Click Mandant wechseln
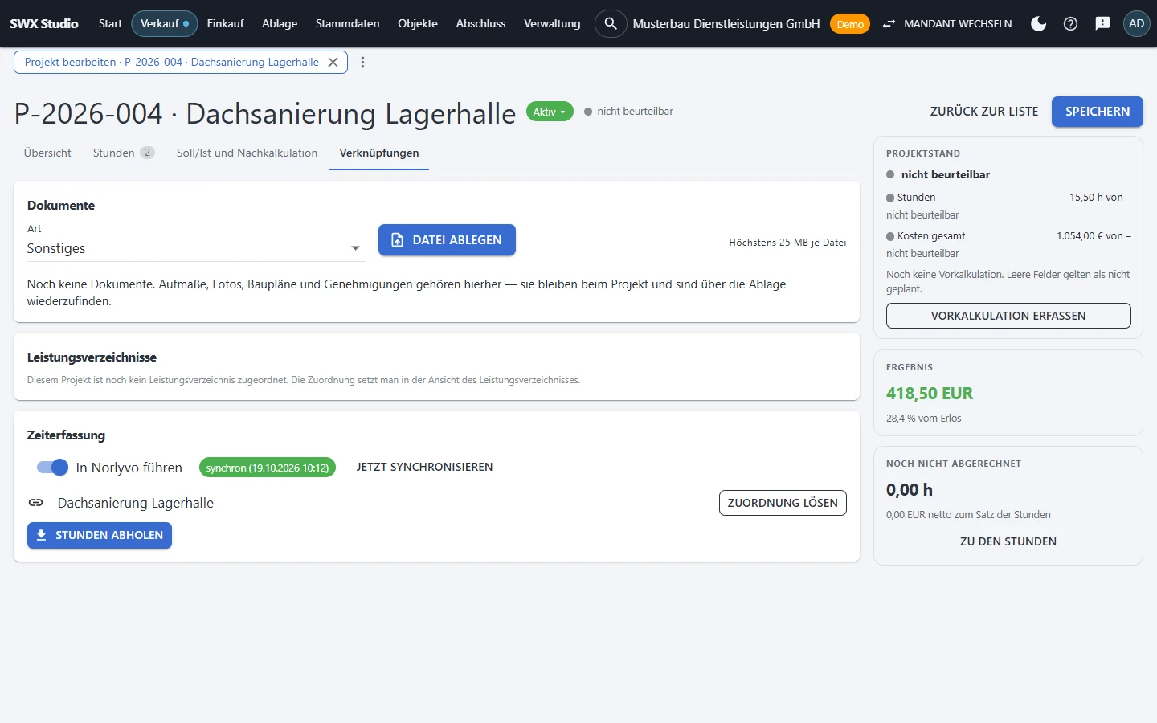 (x=947, y=23)
